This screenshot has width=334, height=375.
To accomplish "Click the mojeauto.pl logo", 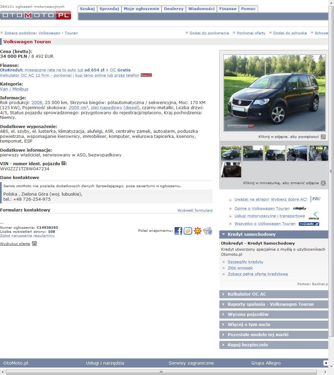I will click(309, 224).
